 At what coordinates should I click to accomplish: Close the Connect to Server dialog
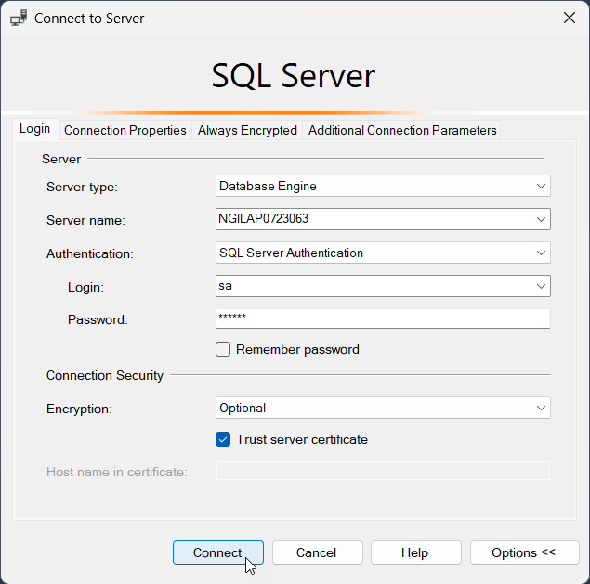pos(570,18)
